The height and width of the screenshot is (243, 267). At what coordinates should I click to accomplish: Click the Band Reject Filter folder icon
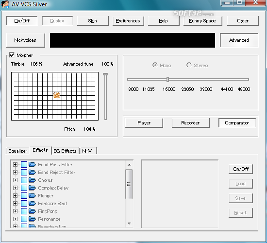point(32,172)
